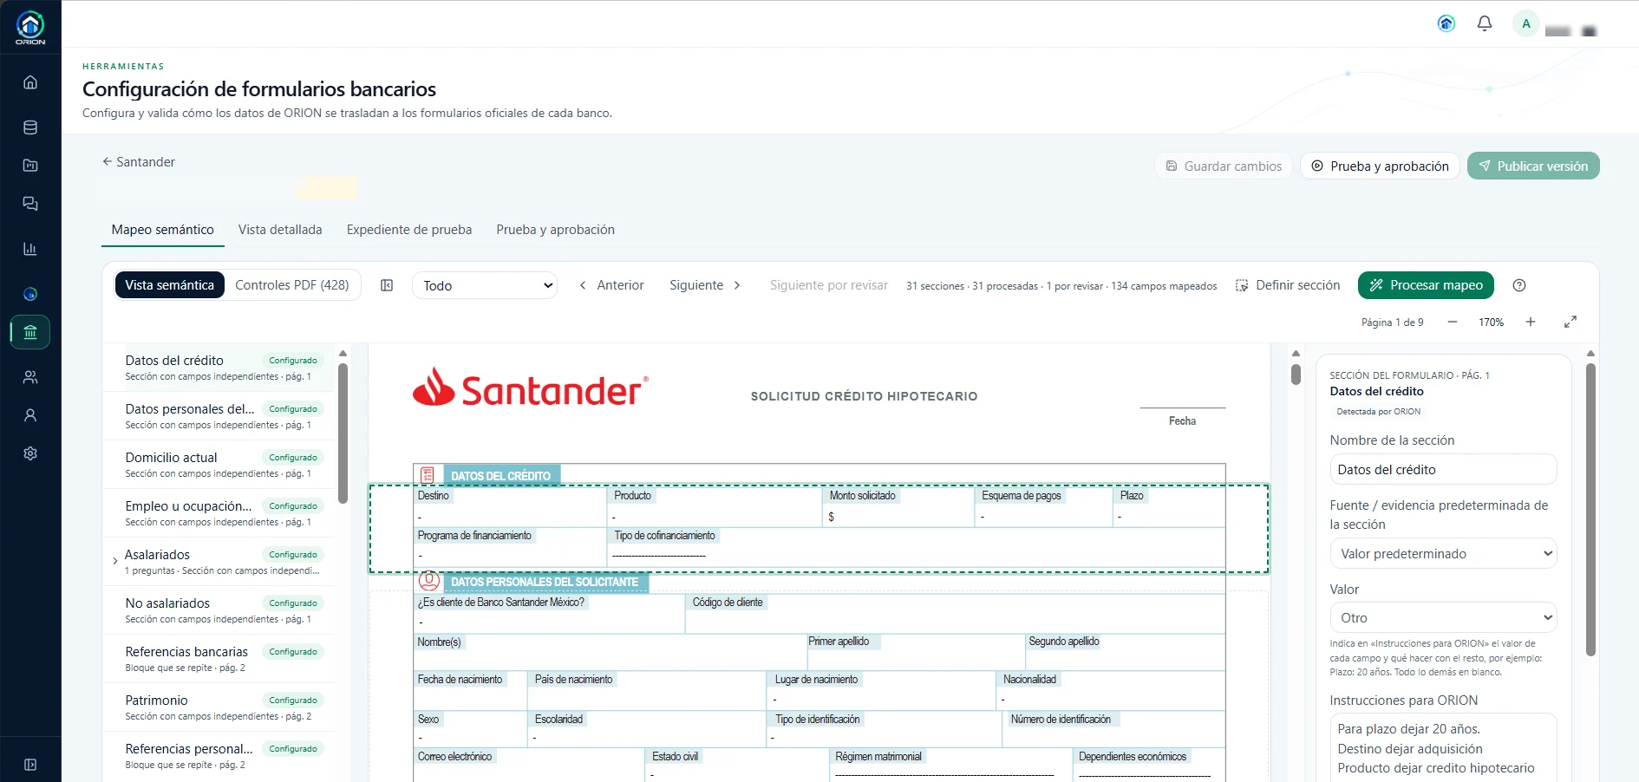Screen dimensions: 1639x782
Task: Expand the Asalariados section chevron
Action: [115, 561]
